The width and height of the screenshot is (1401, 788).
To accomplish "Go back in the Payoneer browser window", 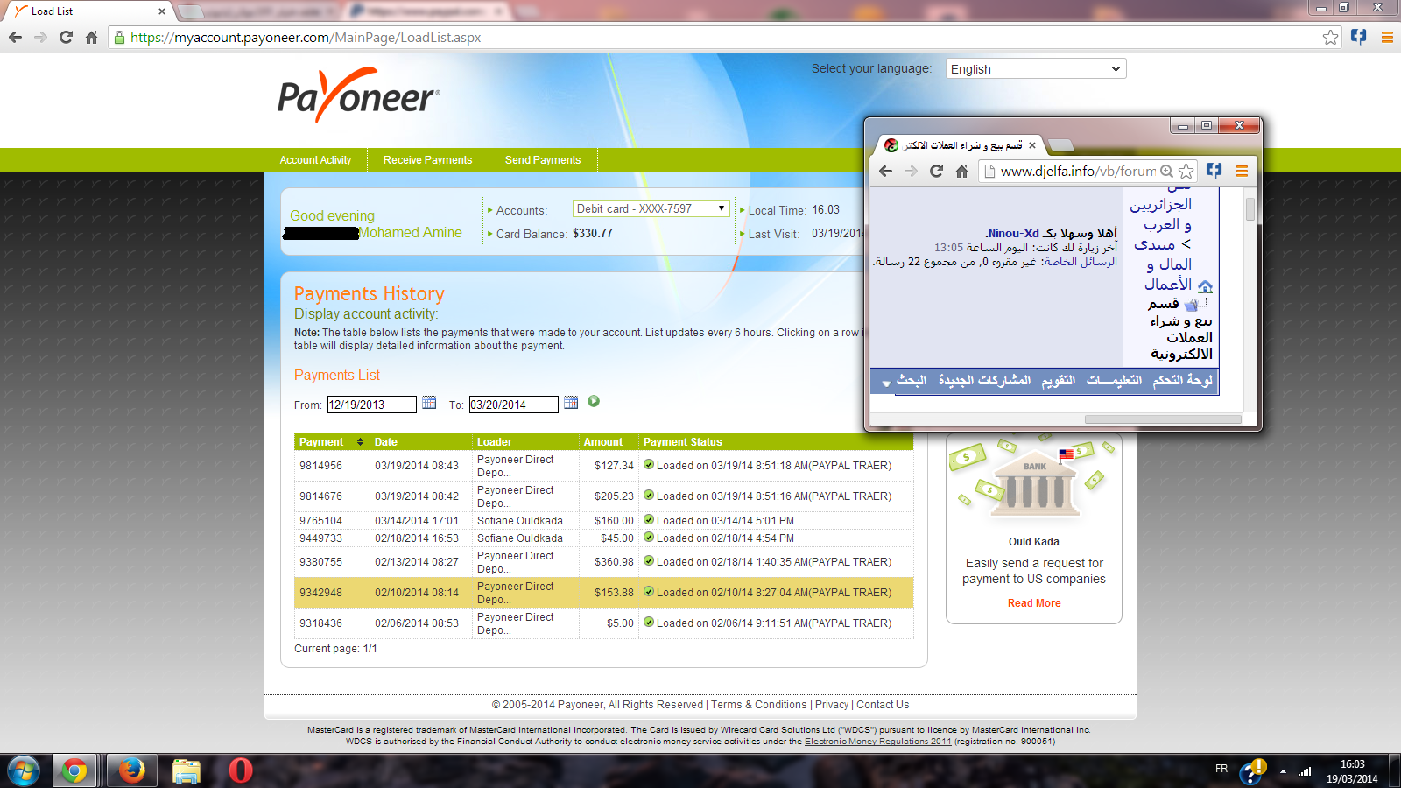I will 15,37.
